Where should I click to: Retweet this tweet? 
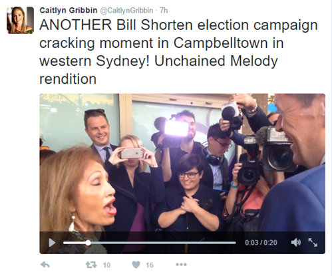91,265
